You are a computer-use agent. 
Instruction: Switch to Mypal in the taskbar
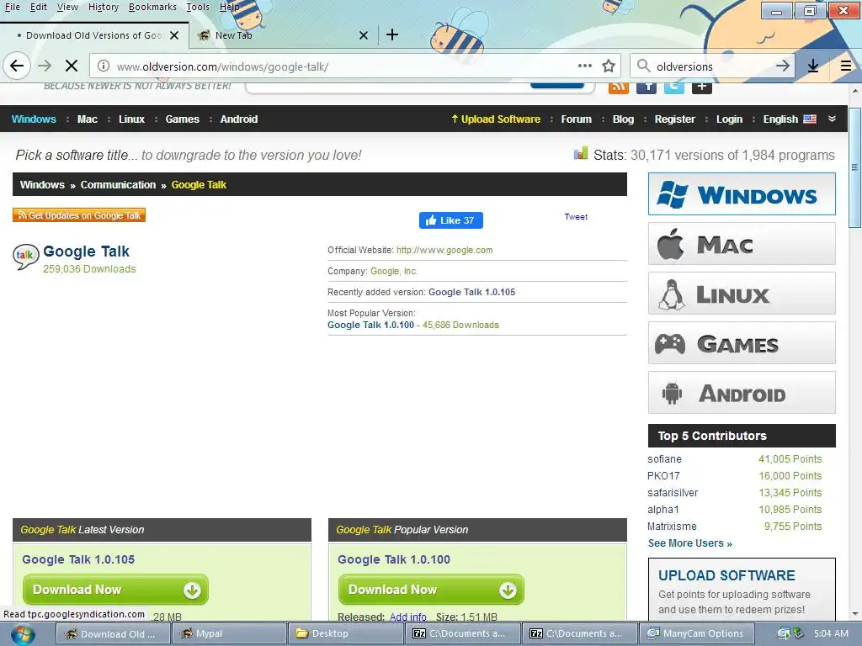point(230,634)
